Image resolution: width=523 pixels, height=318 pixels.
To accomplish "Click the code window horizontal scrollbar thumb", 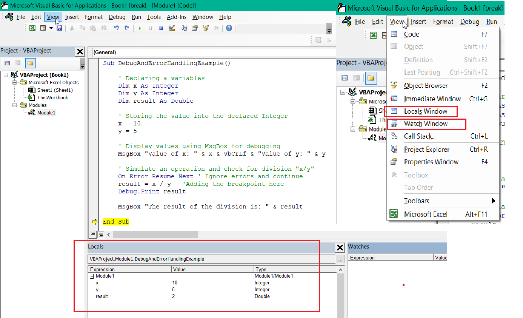I will (155, 235).
